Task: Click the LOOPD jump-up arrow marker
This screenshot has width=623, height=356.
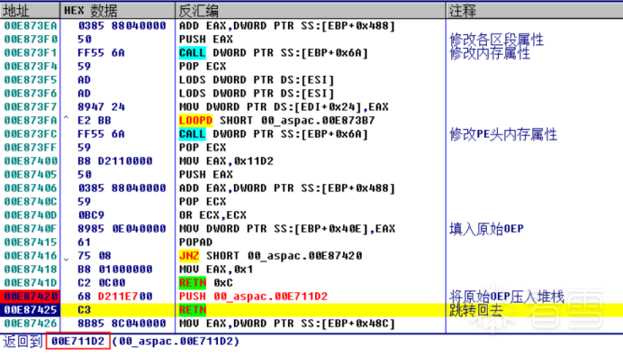Action: click(67, 119)
